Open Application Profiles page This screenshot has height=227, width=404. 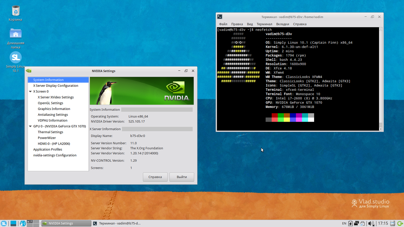[x=48, y=149]
